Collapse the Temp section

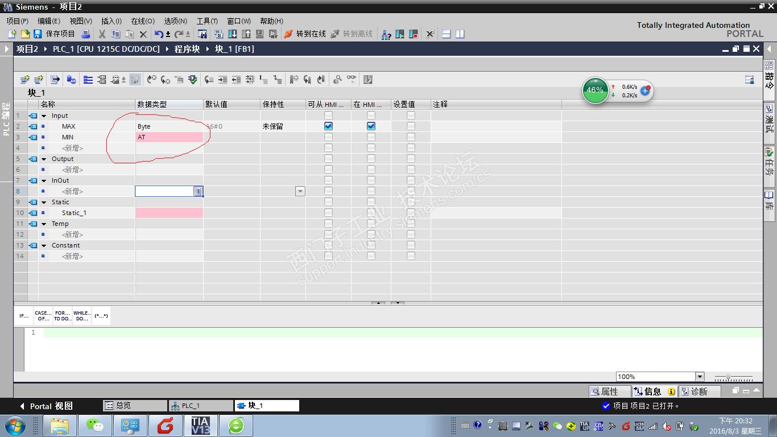(x=44, y=224)
